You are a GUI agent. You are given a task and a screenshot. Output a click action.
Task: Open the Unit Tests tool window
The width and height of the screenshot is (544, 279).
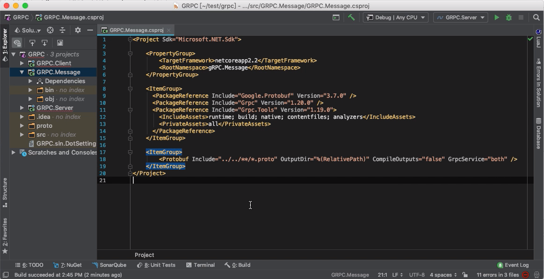(x=156, y=265)
